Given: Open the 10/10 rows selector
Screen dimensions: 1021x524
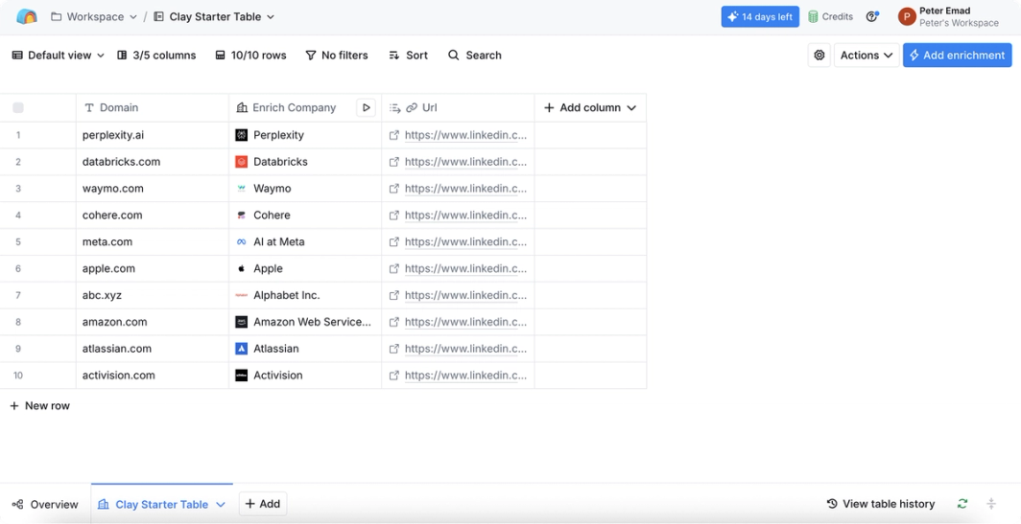Looking at the screenshot, I should tap(250, 56).
